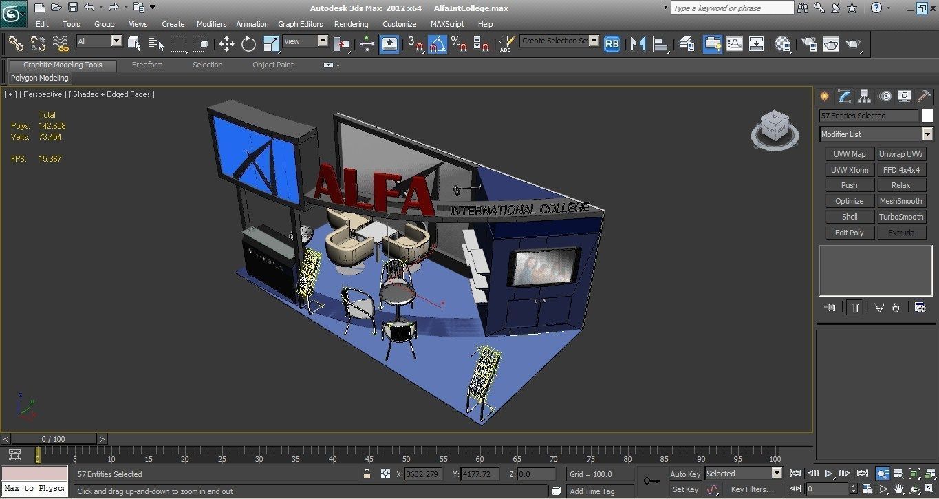Apply the Edit Poly modifier
This screenshot has width=939, height=499.
click(850, 233)
